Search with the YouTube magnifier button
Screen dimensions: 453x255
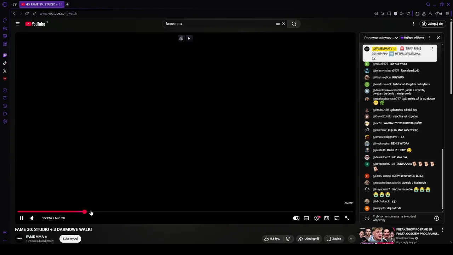[x=294, y=24]
